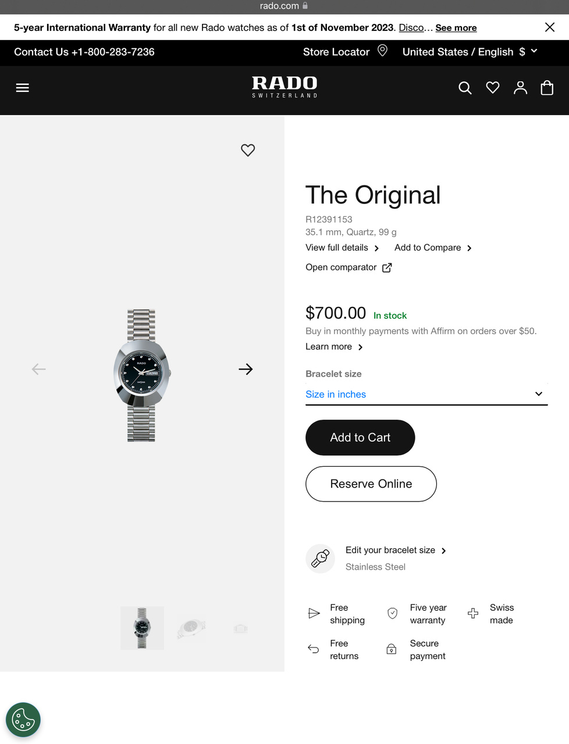
Task: Click Add to Compare link
Action: click(433, 248)
